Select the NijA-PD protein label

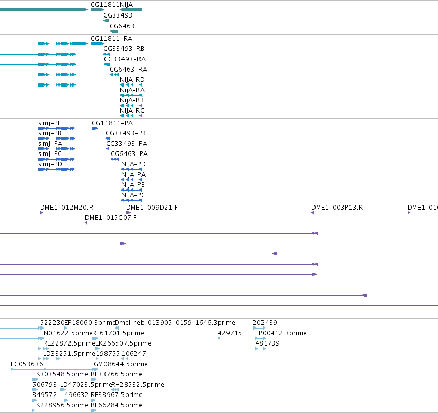coord(133,164)
